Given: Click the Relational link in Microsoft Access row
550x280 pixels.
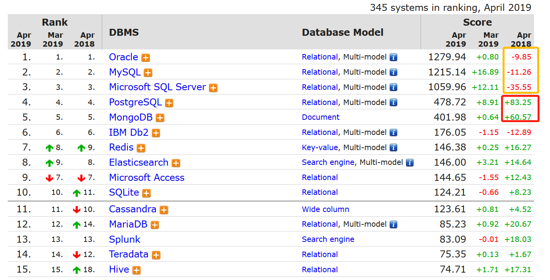Looking at the screenshot, I should click(x=320, y=178).
